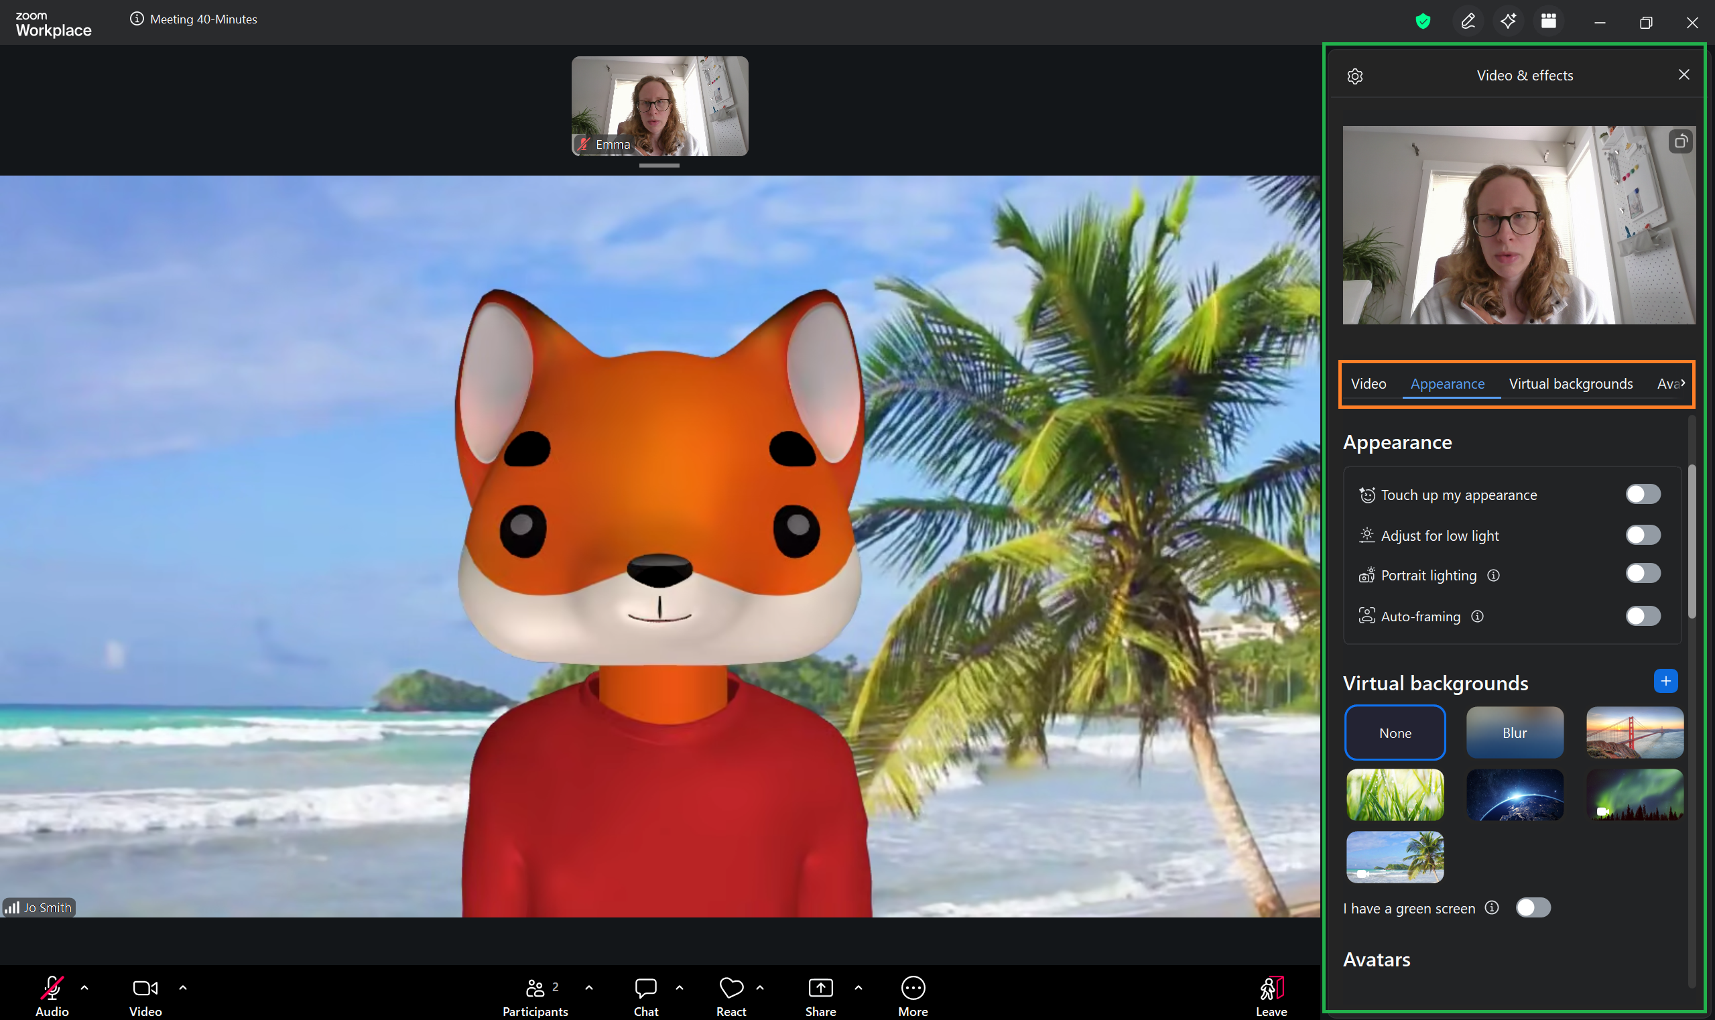Open the AI Companion sparkle icon
The width and height of the screenshot is (1715, 1020).
(1508, 21)
